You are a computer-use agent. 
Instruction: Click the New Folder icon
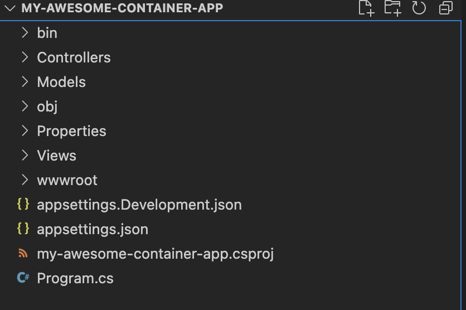coord(392,8)
